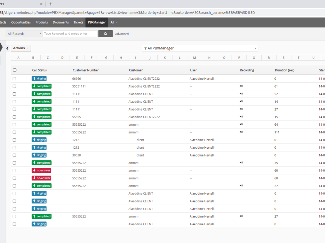Viewport: 325px width, 243px height.
Task: Switch to the Tickets module
Action: pyautogui.click(x=78, y=22)
